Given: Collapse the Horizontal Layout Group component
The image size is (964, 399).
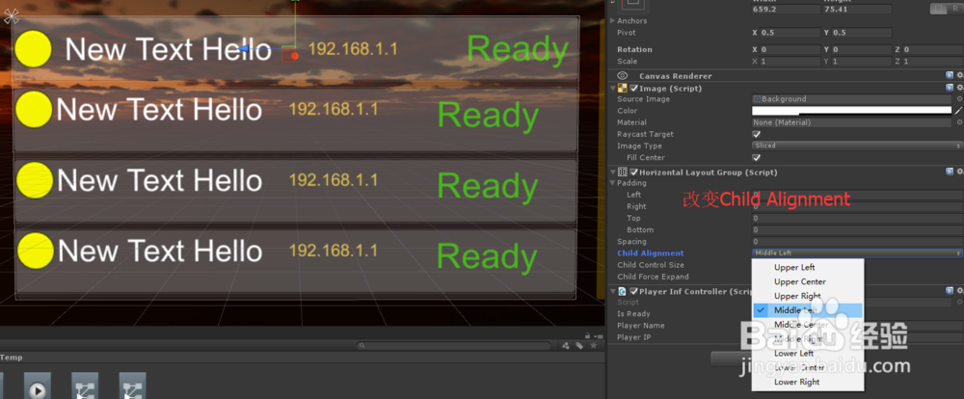Looking at the screenshot, I should tap(612, 173).
